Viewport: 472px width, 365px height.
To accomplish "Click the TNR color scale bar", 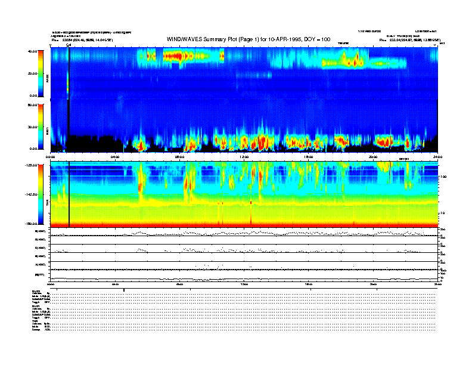I will click(x=41, y=194).
